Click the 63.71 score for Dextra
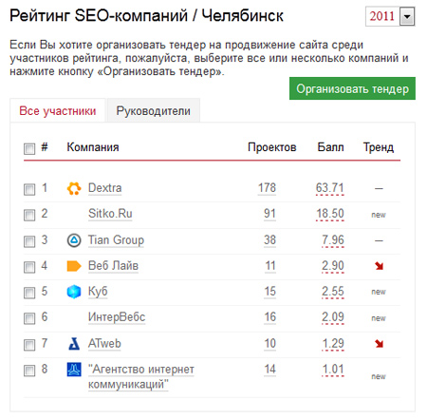 click(329, 188)
